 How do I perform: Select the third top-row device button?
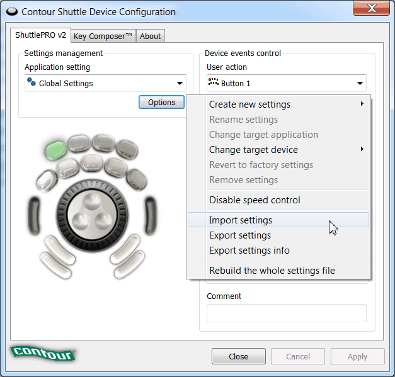tap(103, 143)
